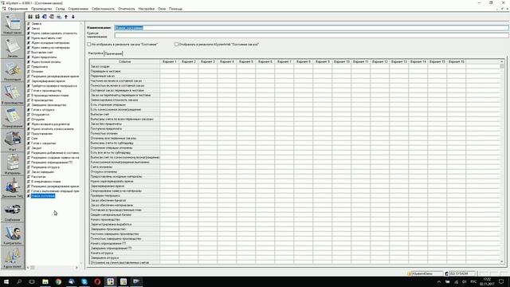This screenshot has height=287, width=510.
Task: Open the Производство menu
Action: click(x=41, y=9)
